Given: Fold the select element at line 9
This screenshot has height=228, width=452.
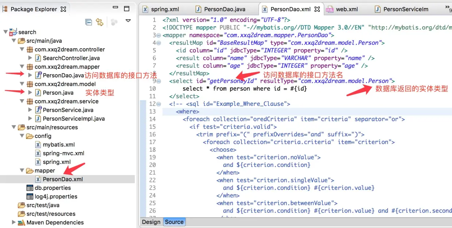Looking at the screenshot, I should 158,81.
